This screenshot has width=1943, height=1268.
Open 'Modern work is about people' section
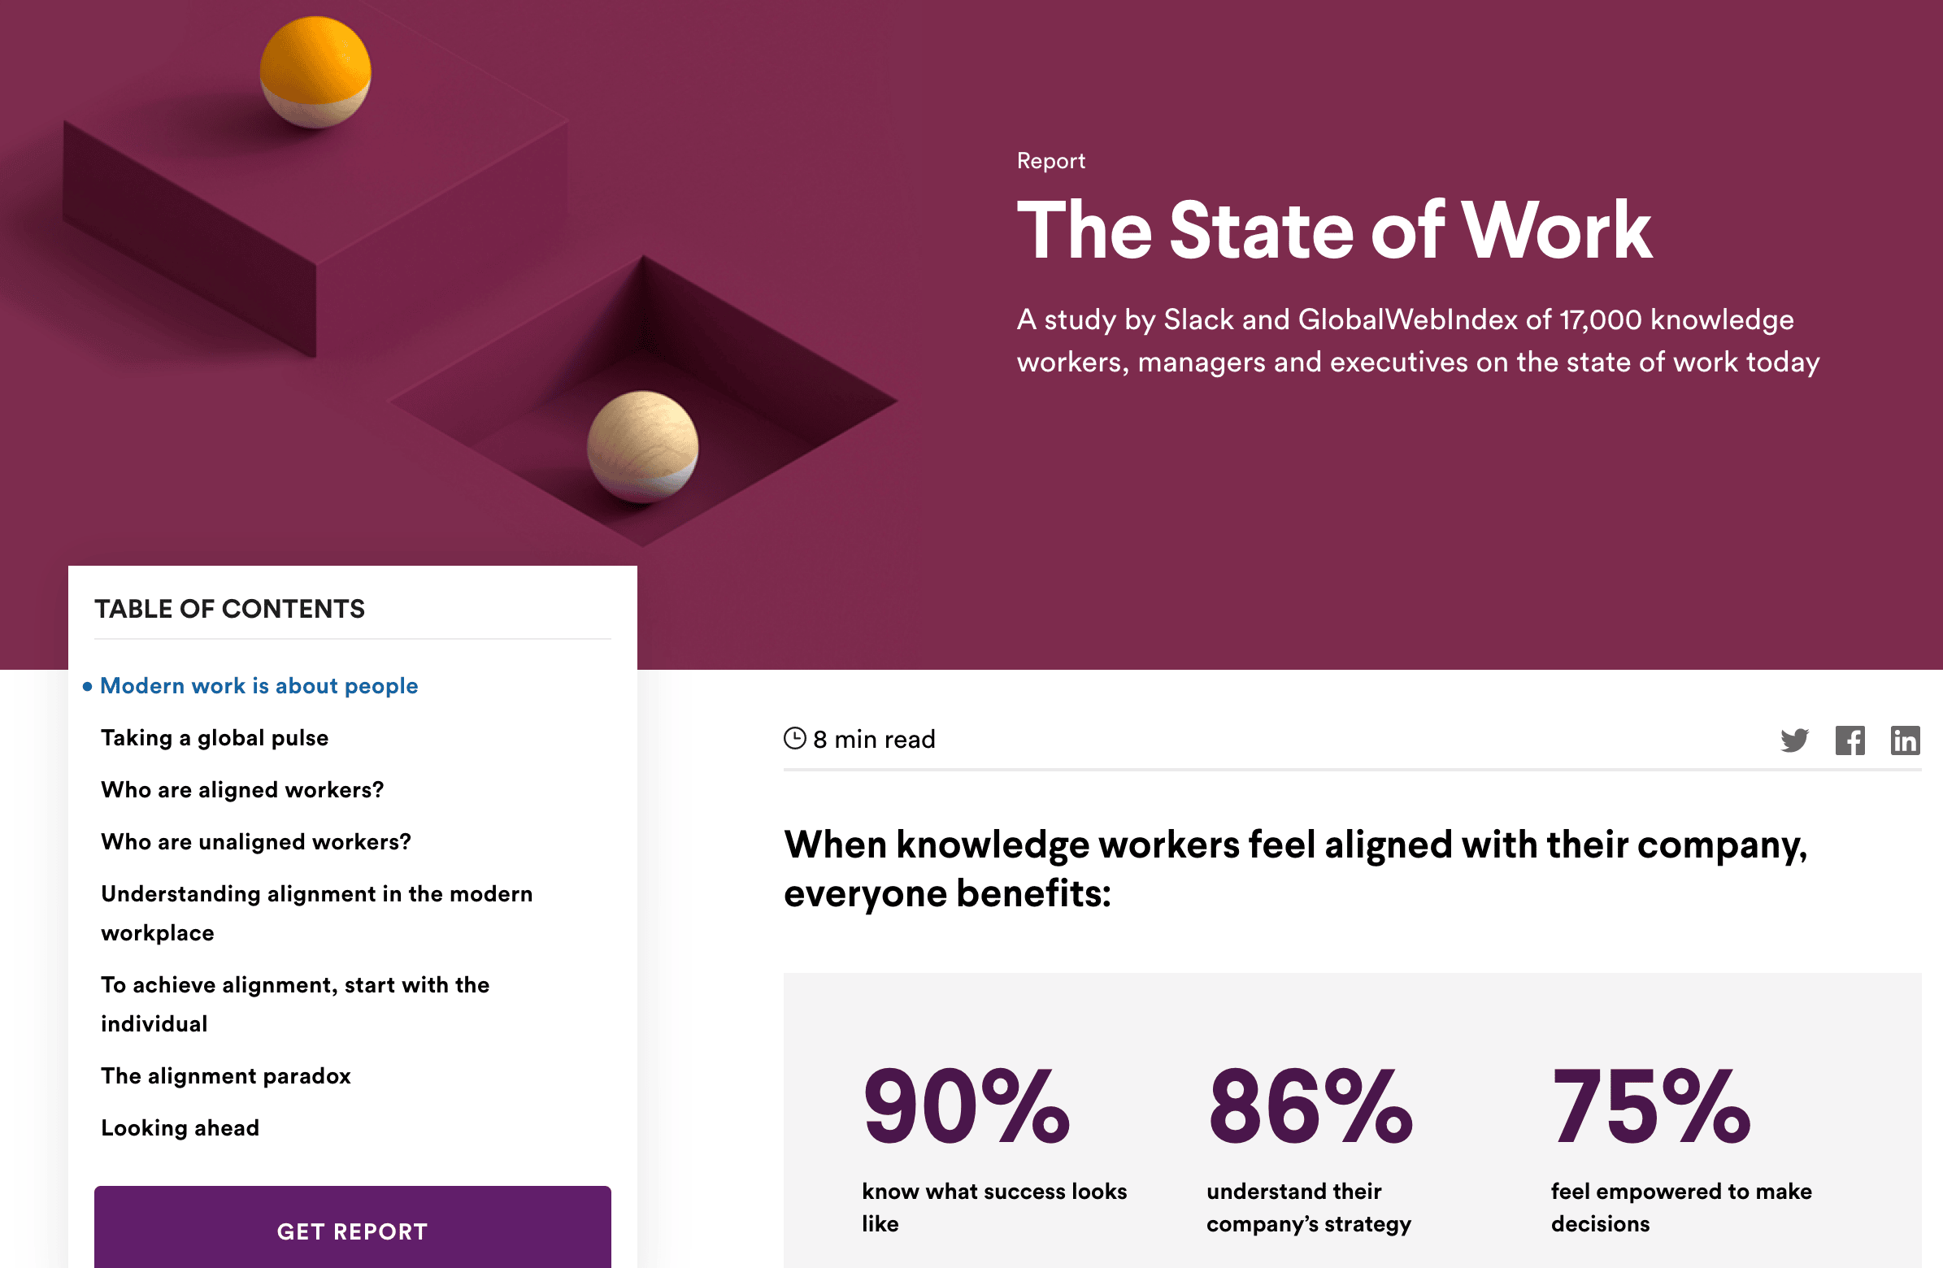pyautogui.click(x=259, y=686)
